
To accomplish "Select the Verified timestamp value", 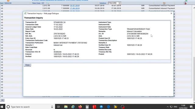I will point(66,57).
